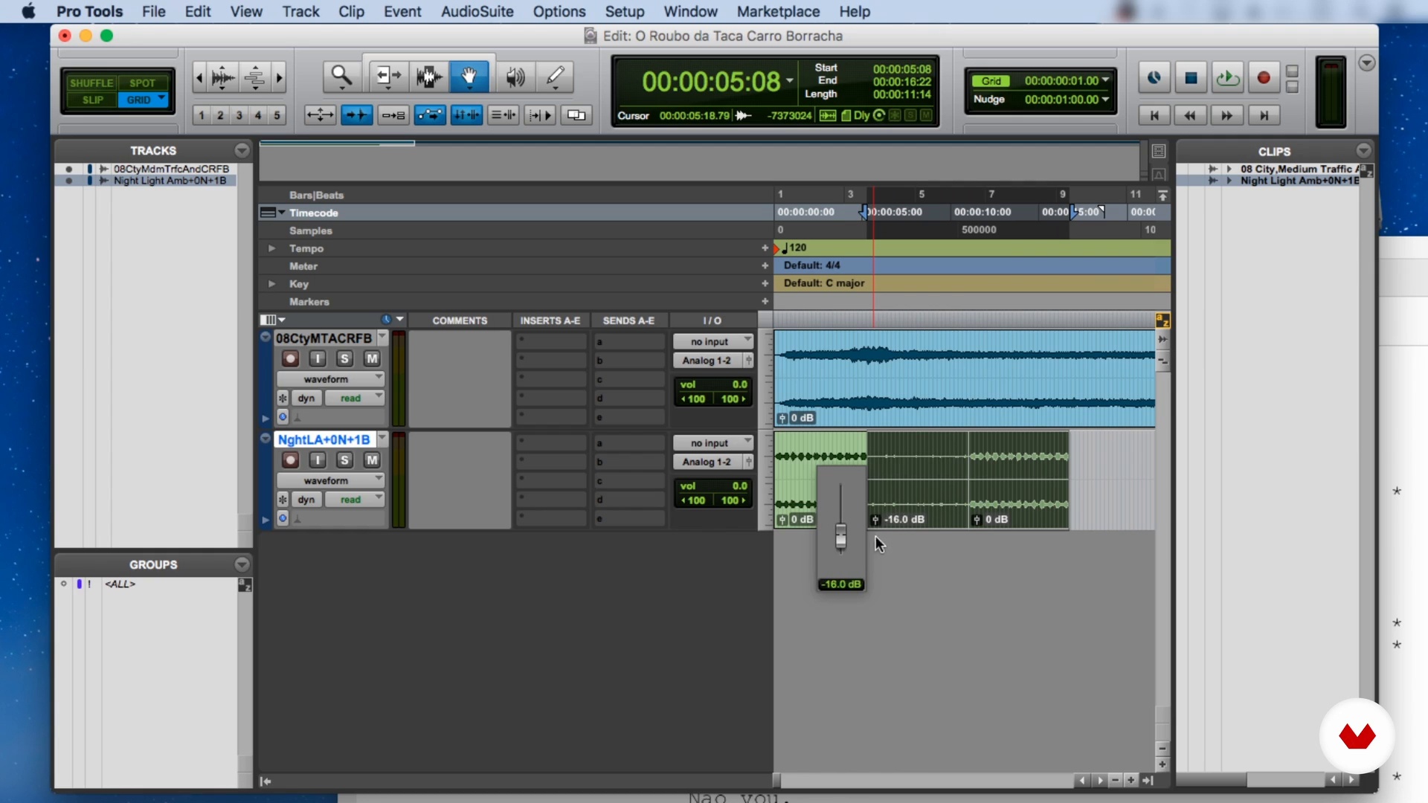Image resolution: width=1428 pixels, height=803 pixels.
Task: Select the Pencil tool
Action: [x=555, y=76]
